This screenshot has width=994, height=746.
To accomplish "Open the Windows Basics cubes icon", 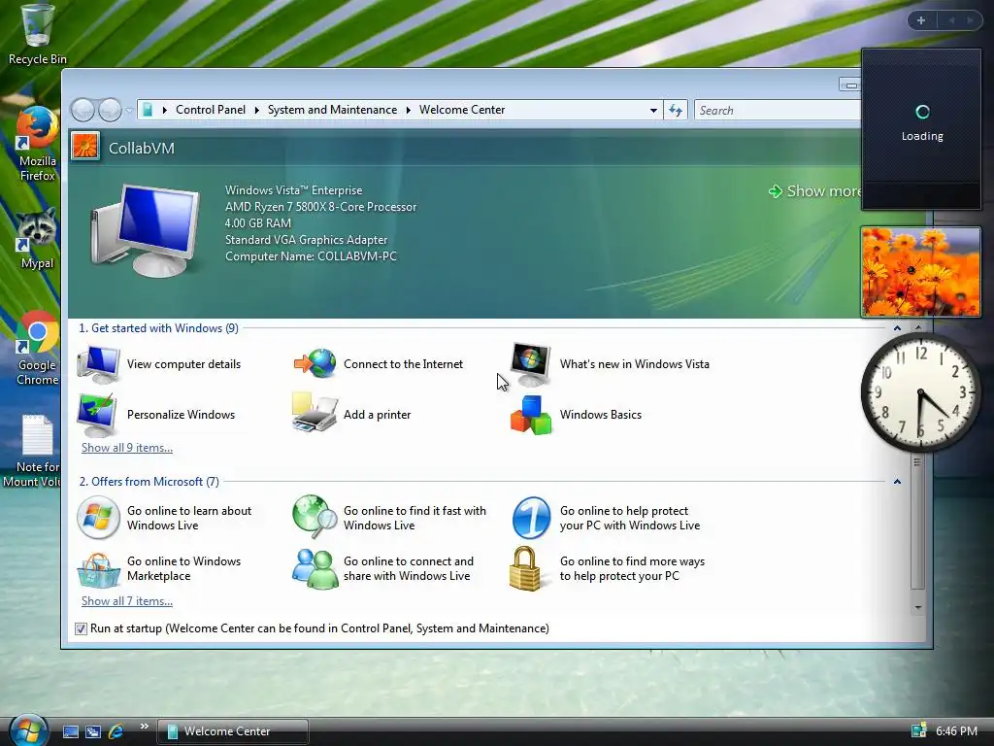I will [x=531, y=415].
